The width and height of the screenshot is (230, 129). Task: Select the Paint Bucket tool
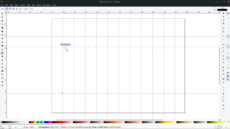[x=2, y=71]
